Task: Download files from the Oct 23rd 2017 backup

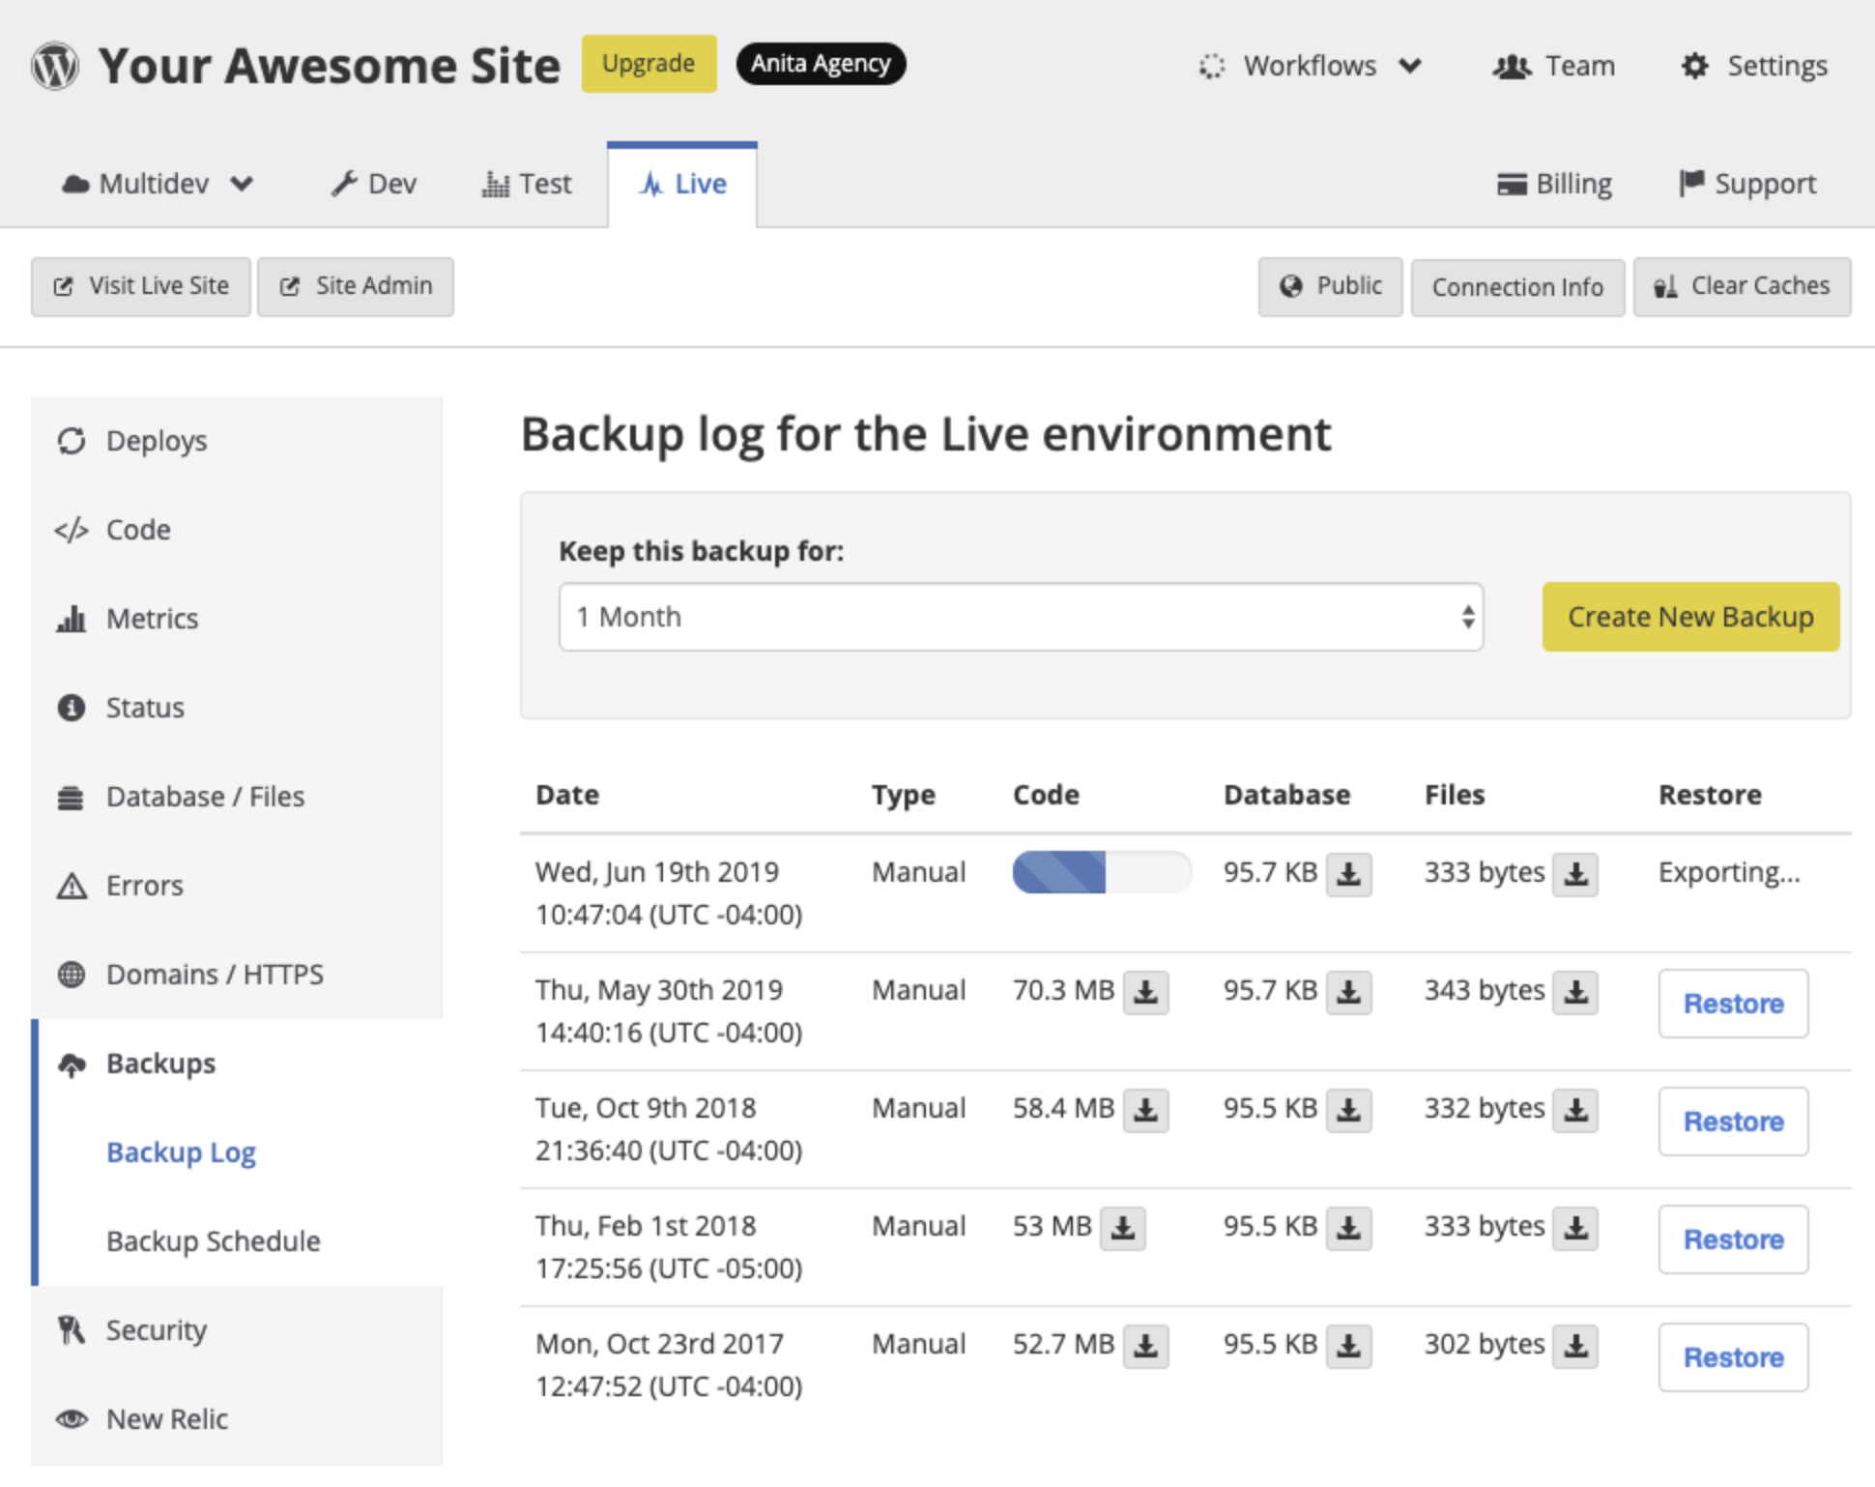Action: click(1575, 1345)
